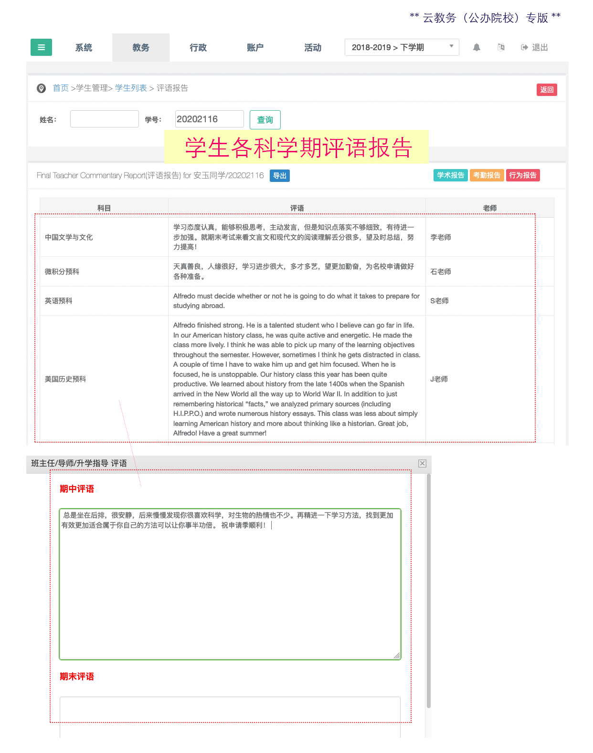Open the 考勤报告 attendance report
The image size is (593, 753).
(x=487, y=175)
